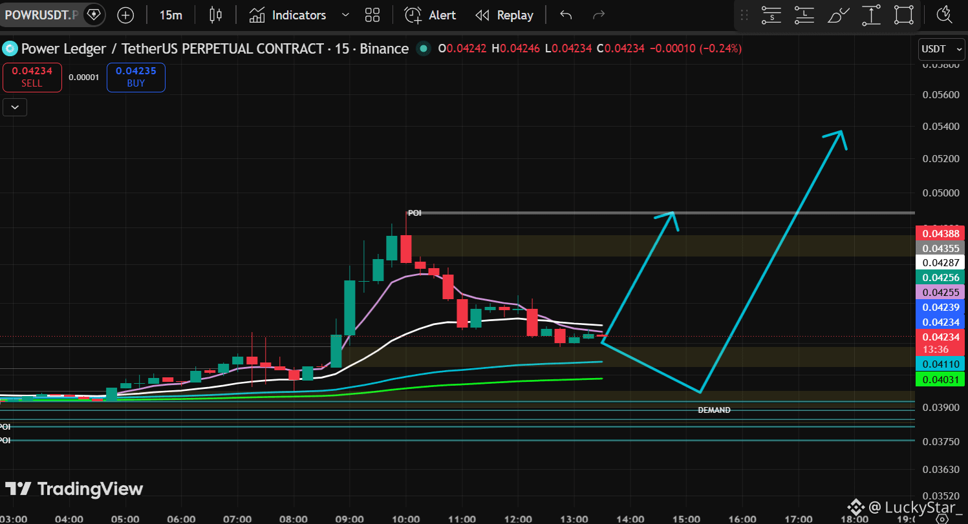Image resolution: width=968 pixels, height=524 pixels.
Task: Expand the chevron next to Indicators
Action: [x=345, y=15]
